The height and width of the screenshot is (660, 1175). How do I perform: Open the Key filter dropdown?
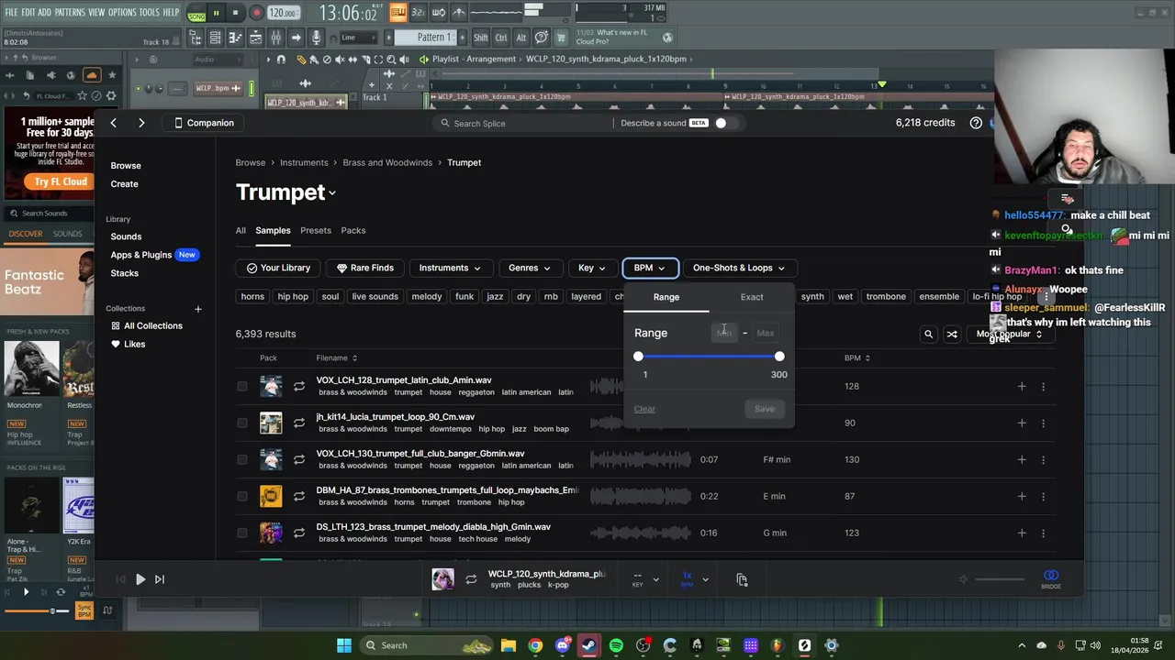coord(592,268)
